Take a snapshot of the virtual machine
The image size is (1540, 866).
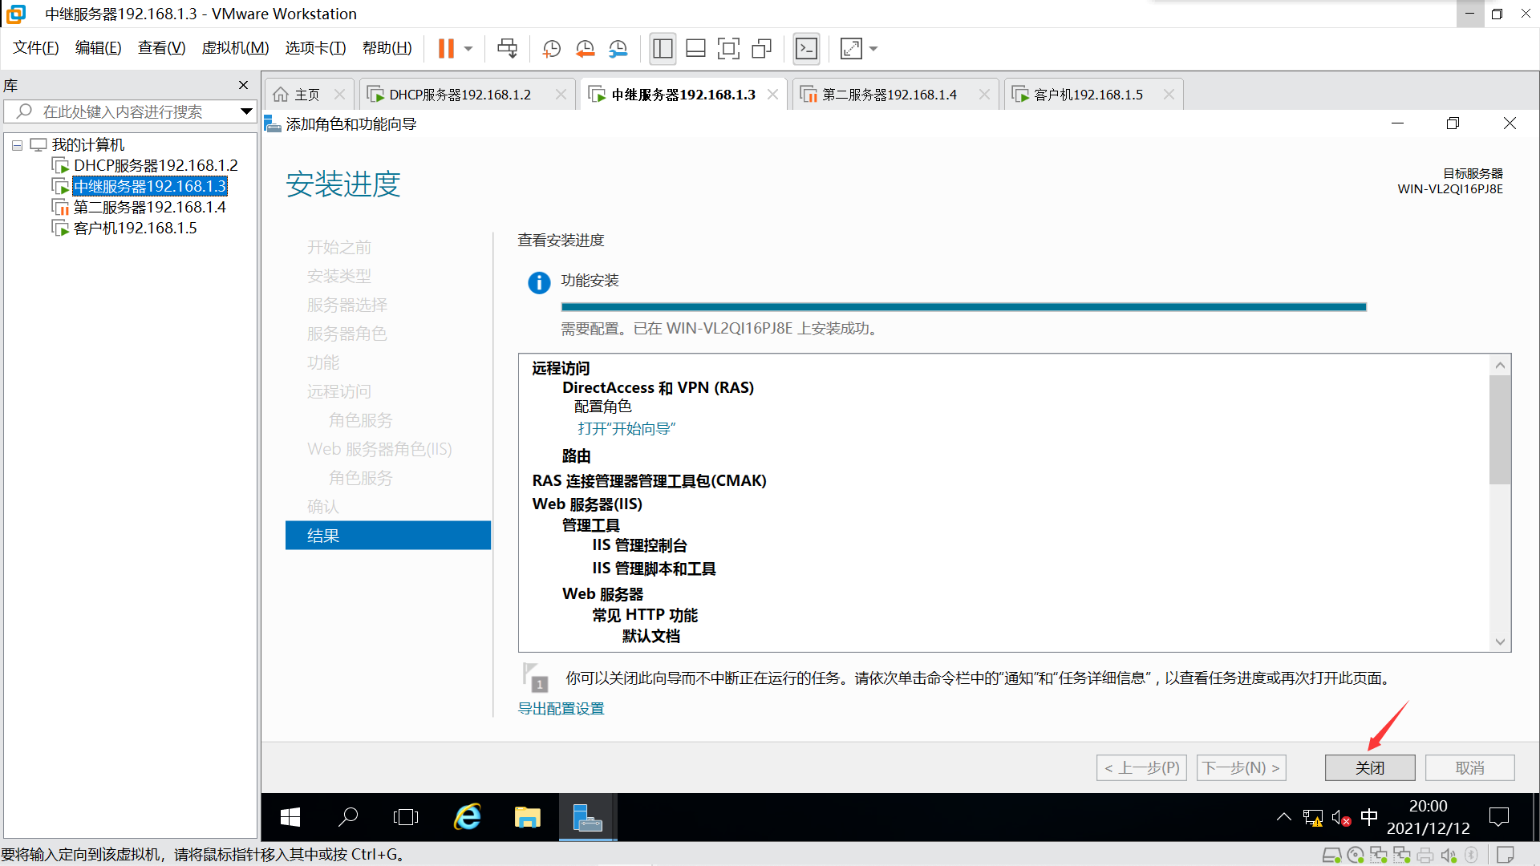(x=552, y=49)
